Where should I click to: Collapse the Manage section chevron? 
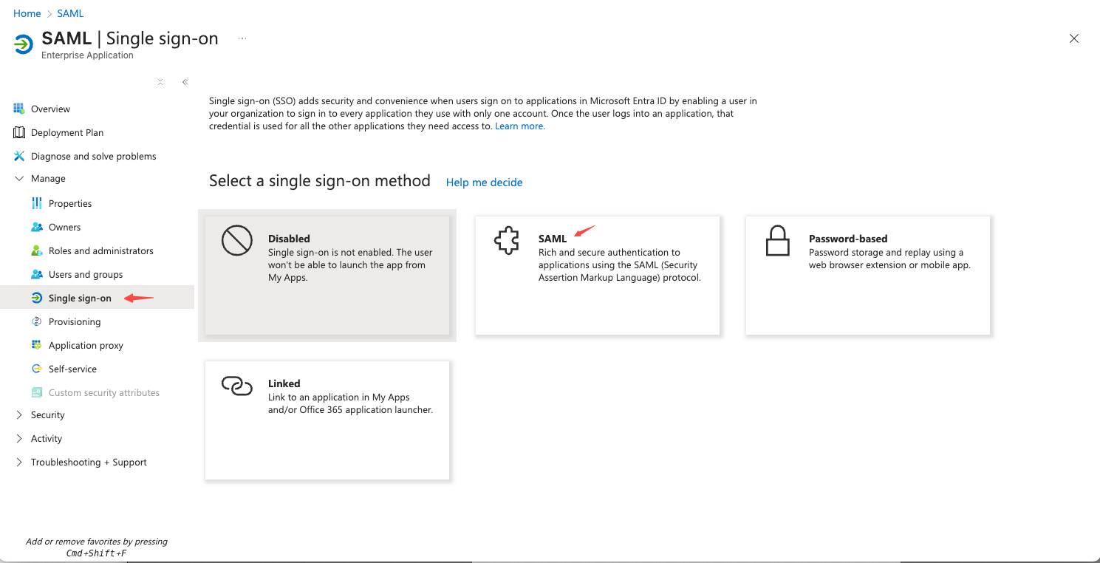[19, 179]
